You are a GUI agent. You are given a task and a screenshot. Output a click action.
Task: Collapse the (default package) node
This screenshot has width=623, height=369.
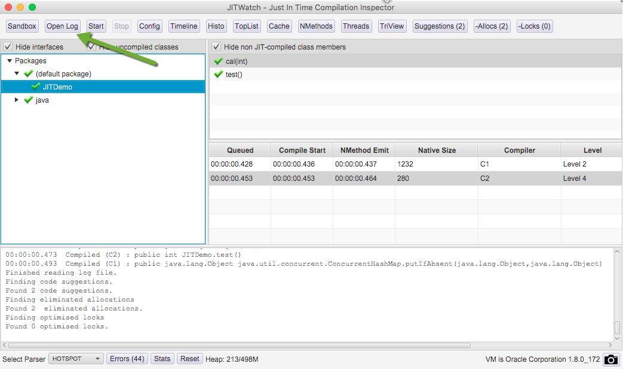(x=17, y=73)
